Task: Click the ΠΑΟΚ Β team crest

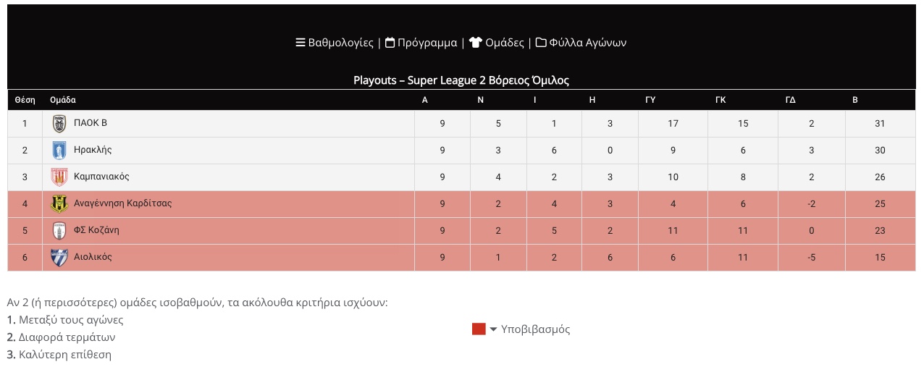Action: coord(59,124)
